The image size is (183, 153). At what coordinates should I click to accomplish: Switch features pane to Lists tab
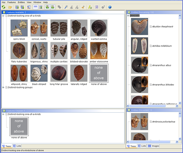17,146
